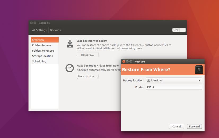This screenshot has height=138, width=219.
Task: Click the 'Folder' label in Restore dialog
Action: coord(139,87)
